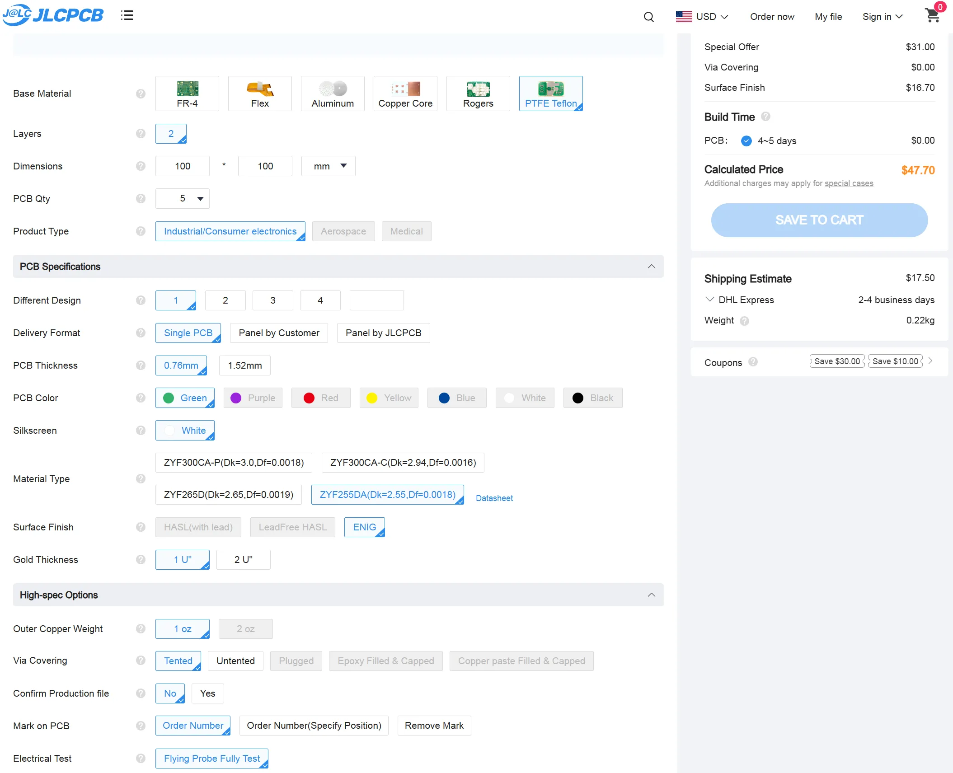Screen dimensions: 953x773
Task: Click the help icon beside Weight
Action: (x=745, y=321)
